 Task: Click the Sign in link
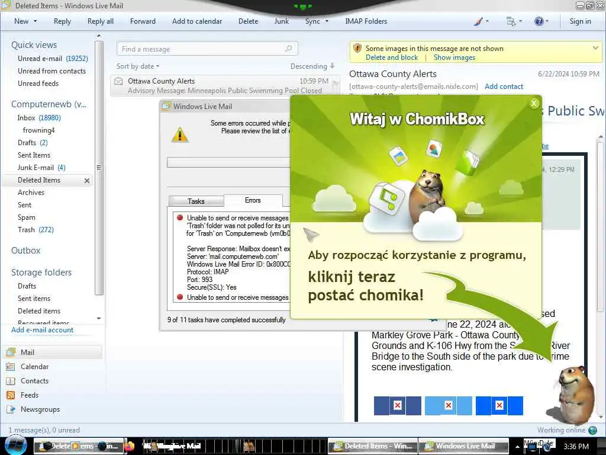pos(580,22)
